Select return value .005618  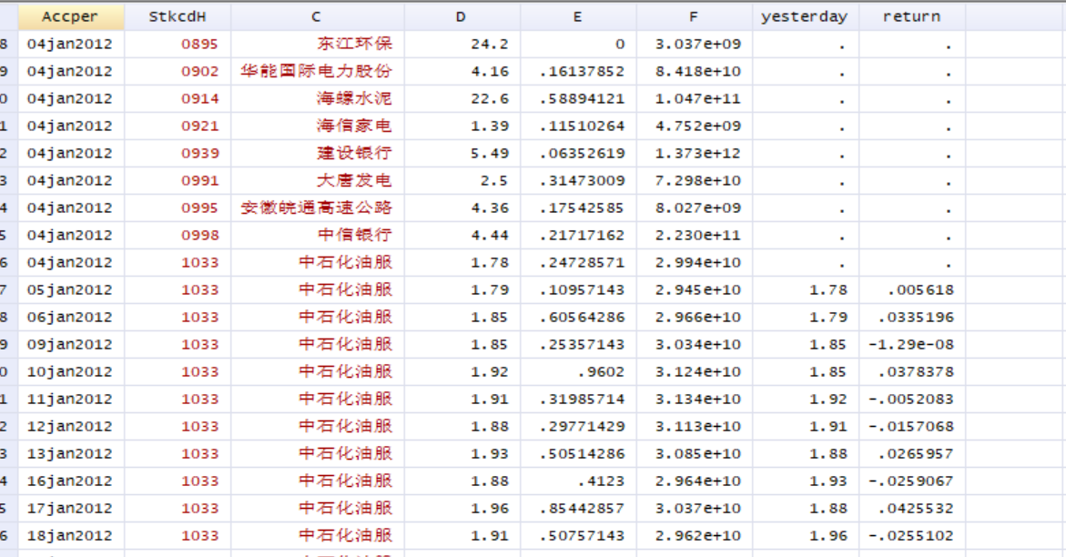click(x=911, y=289)
